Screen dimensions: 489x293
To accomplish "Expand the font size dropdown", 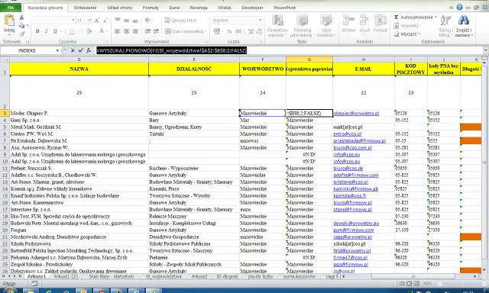I will pos(89,21).
